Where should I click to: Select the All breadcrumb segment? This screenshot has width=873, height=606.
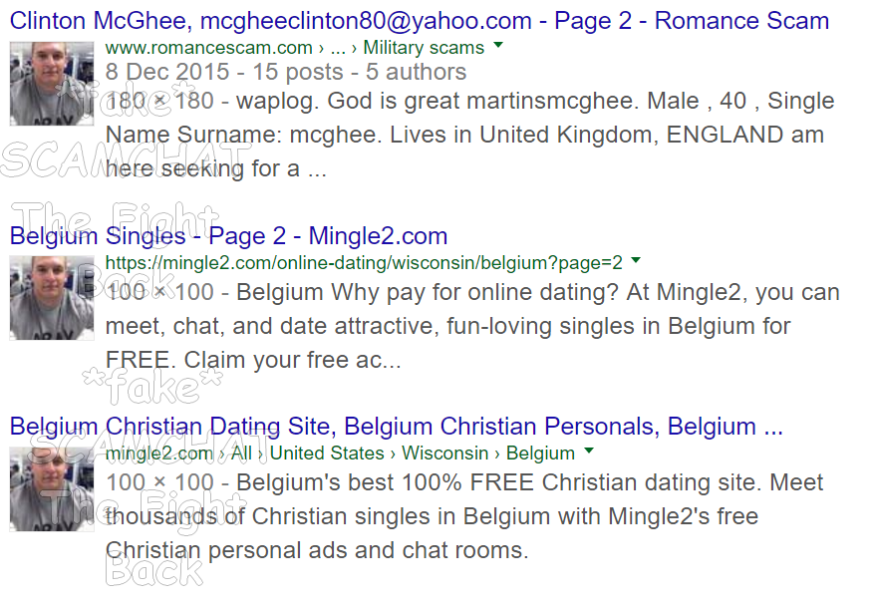coord(241,454)
